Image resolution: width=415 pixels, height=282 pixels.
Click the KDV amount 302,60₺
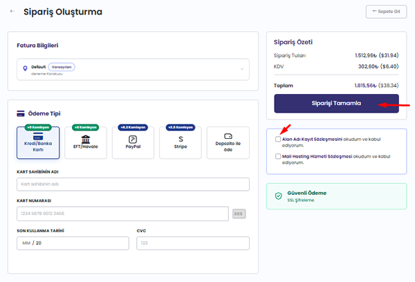[368, 66]
